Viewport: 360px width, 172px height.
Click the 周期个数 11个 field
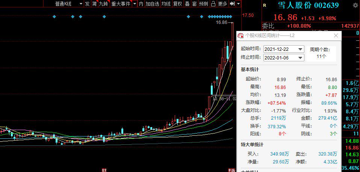tap(321, 53)
